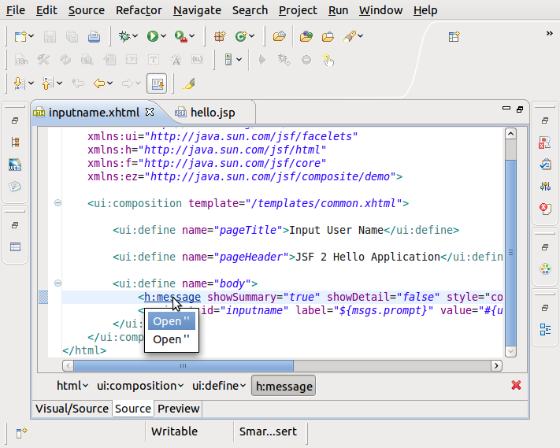Open the html breadcrumb dropdown

[x=85, y=386]
